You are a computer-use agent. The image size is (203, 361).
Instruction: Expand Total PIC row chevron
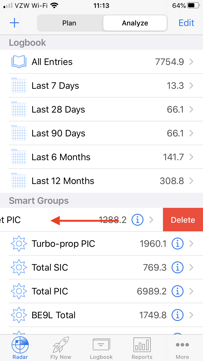[191, 291]
